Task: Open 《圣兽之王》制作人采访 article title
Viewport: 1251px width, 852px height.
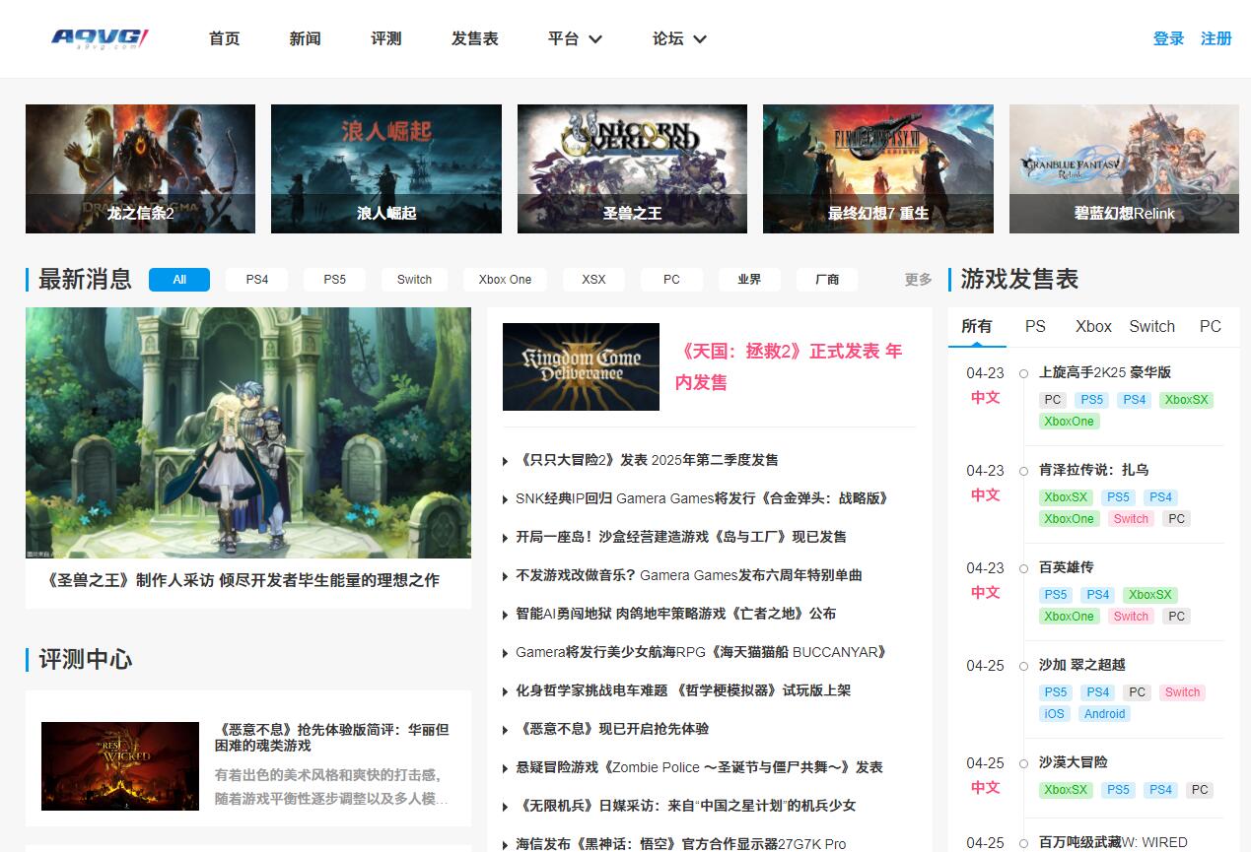Action: 243,580
